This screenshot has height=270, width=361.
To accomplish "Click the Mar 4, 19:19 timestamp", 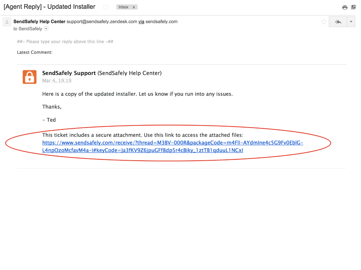I will (x=57, y=81).
